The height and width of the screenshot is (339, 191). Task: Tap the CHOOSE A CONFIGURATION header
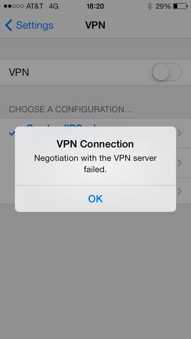coord(71,109)
